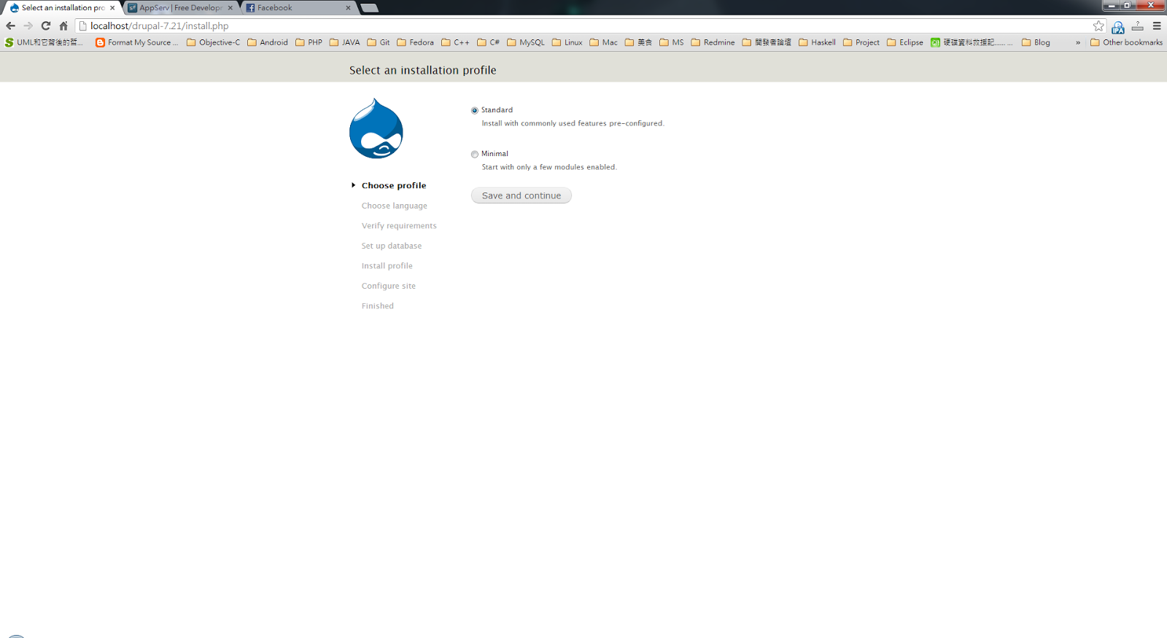Image resolution: width=1167 pixels, height=638 pixels.
Task: Click the 'Start with only a few modules enabled' text
Action: [549, 167]
